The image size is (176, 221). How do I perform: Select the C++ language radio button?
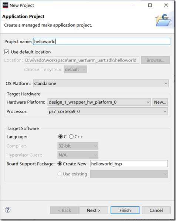tap(71, 137)
